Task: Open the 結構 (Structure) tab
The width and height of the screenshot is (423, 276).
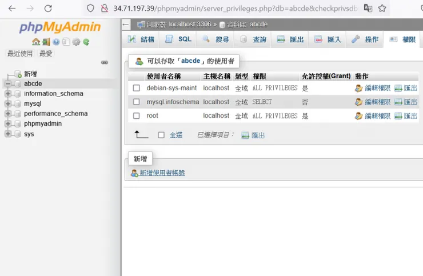Action: point(141,39)
